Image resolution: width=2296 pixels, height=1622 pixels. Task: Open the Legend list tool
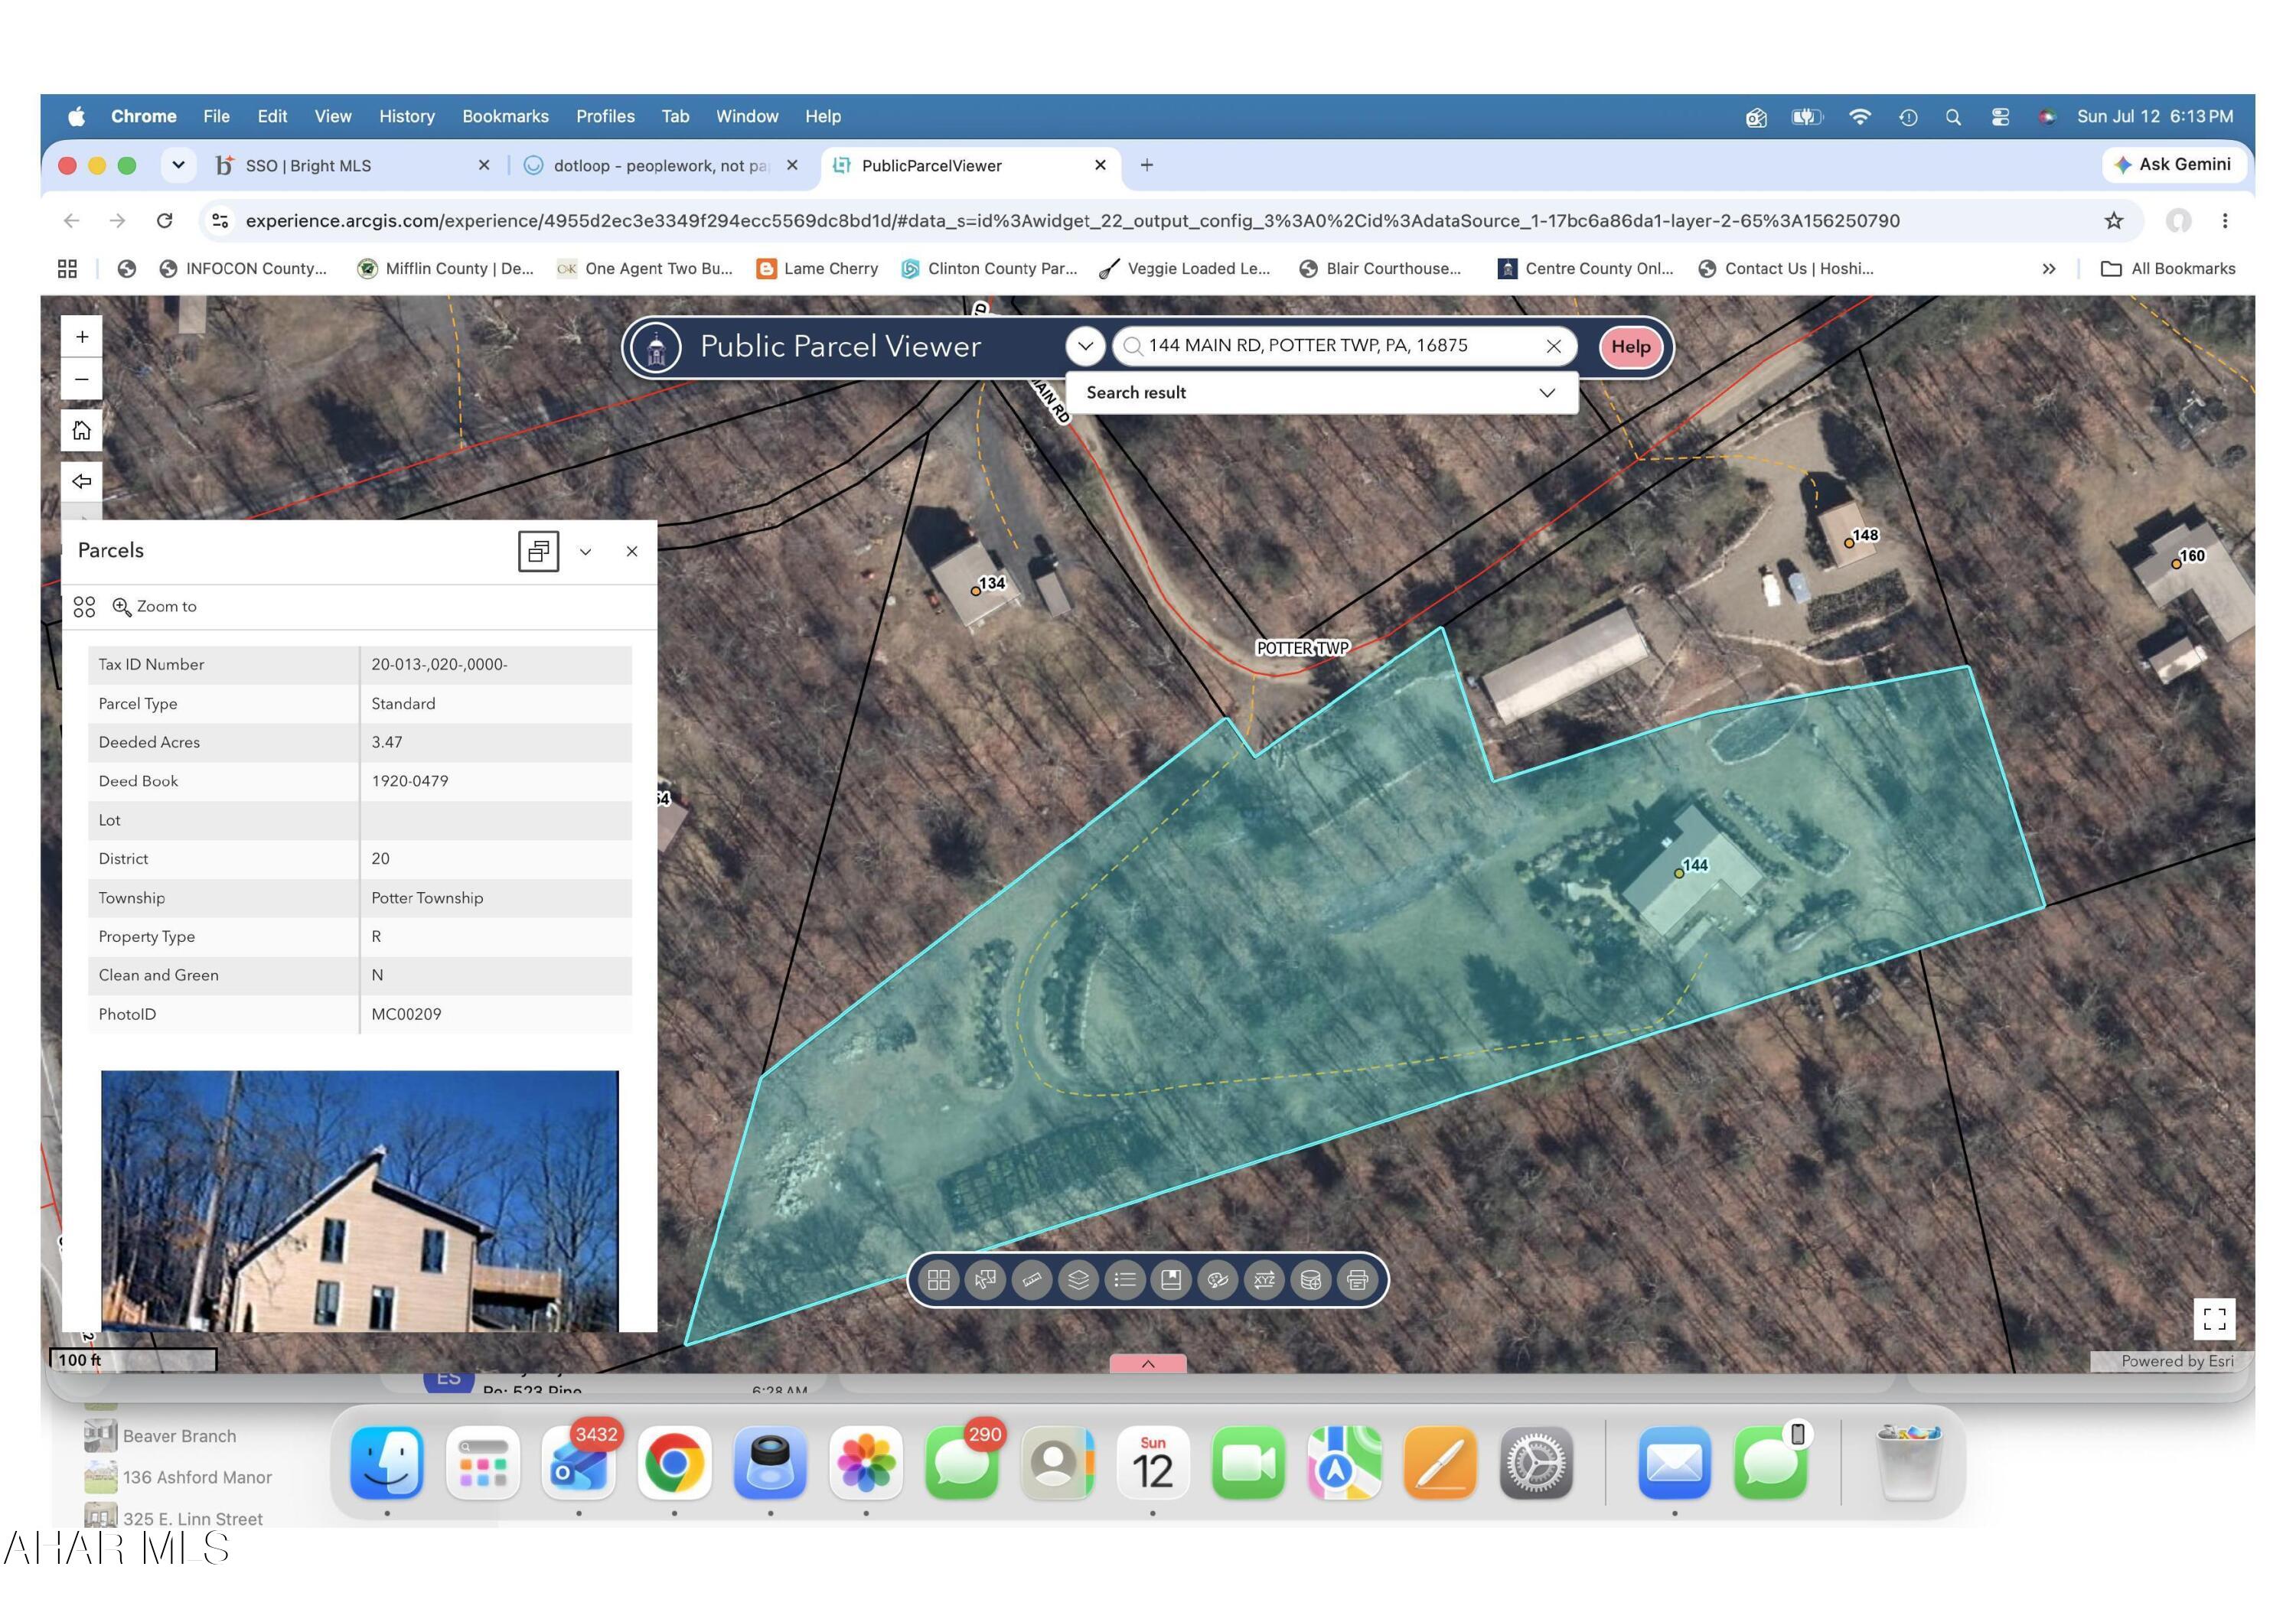(1125, 1279)
